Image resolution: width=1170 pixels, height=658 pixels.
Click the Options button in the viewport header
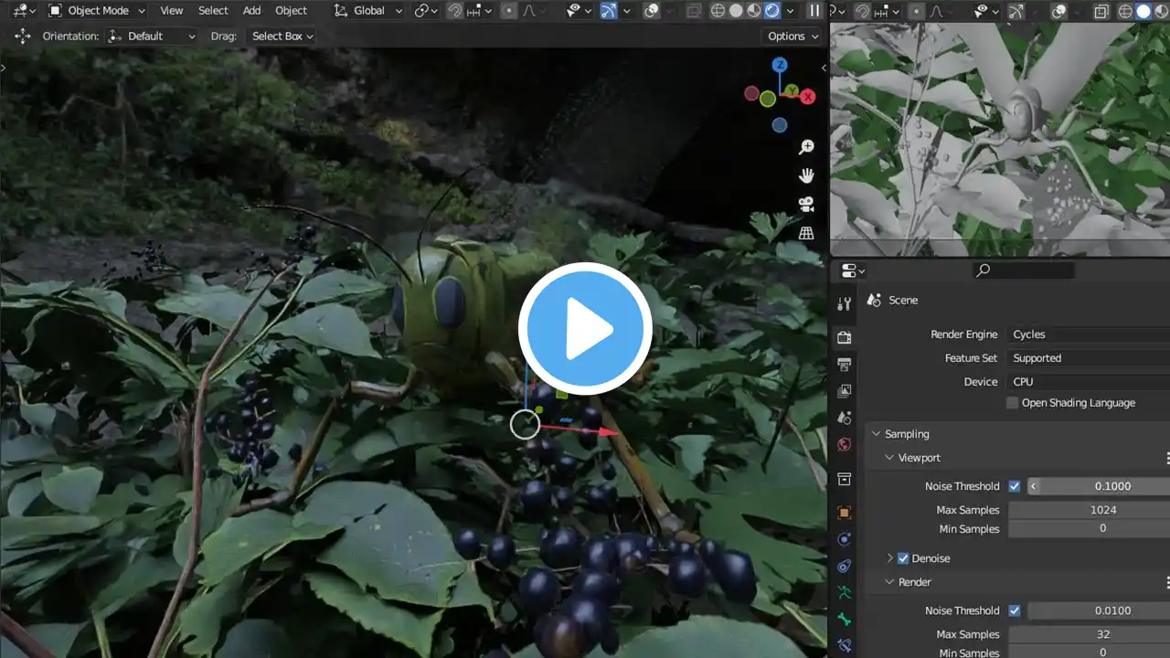coord(792,37)
